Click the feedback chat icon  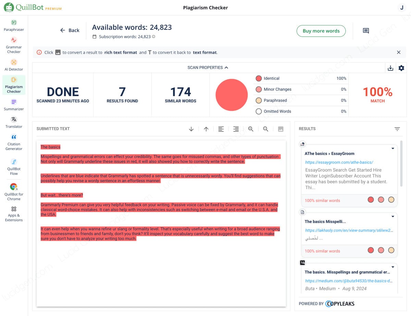tap(366, 31)
